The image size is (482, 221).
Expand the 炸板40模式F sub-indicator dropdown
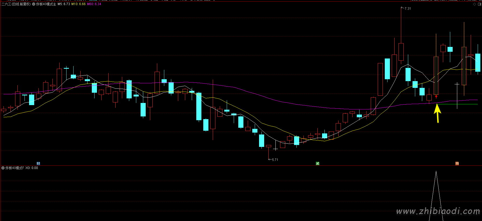[x=3, y=168]
